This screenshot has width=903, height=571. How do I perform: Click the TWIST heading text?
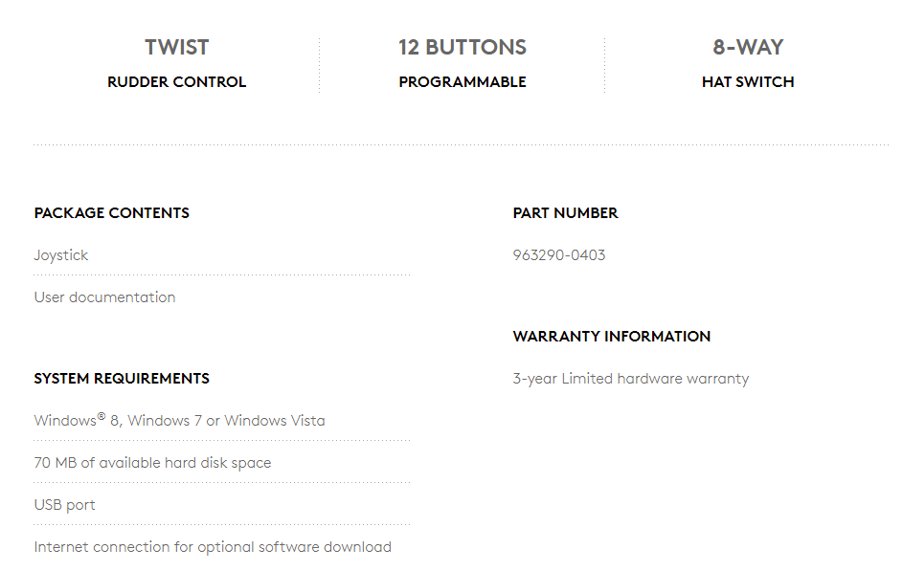click(177, 47)
